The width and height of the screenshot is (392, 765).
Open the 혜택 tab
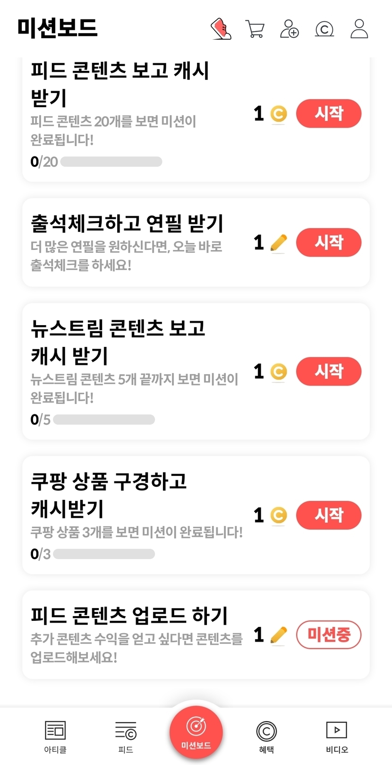pyautogui.click(x=266, y=736)
